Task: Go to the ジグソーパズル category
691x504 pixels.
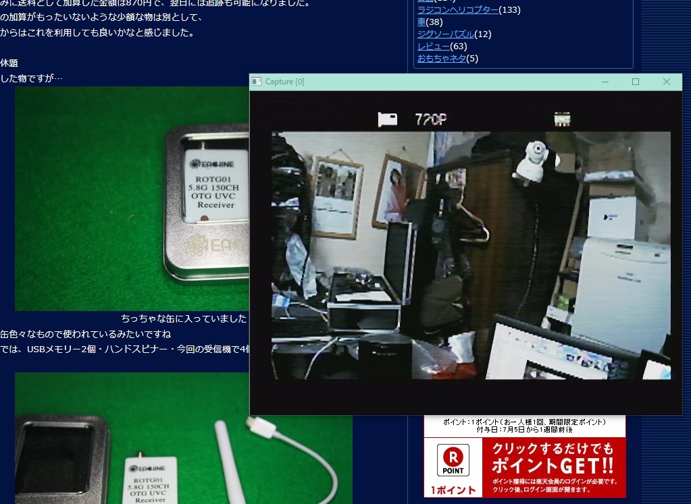Action: point(446,34)
